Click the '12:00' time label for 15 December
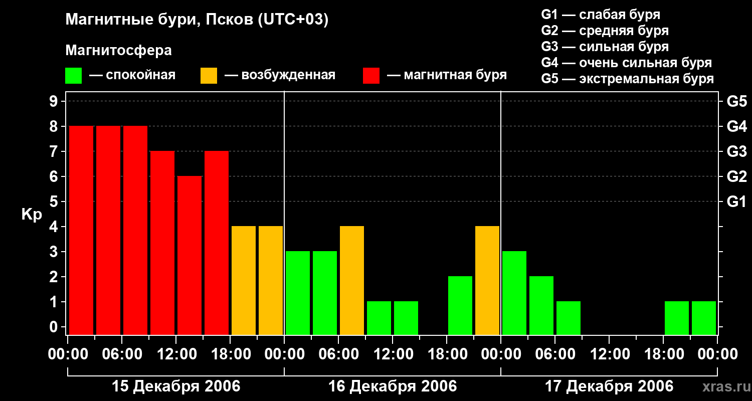Image resolution: width=752 pixels, height=401 pixels. pyautogui.click(x=176, y=354)
